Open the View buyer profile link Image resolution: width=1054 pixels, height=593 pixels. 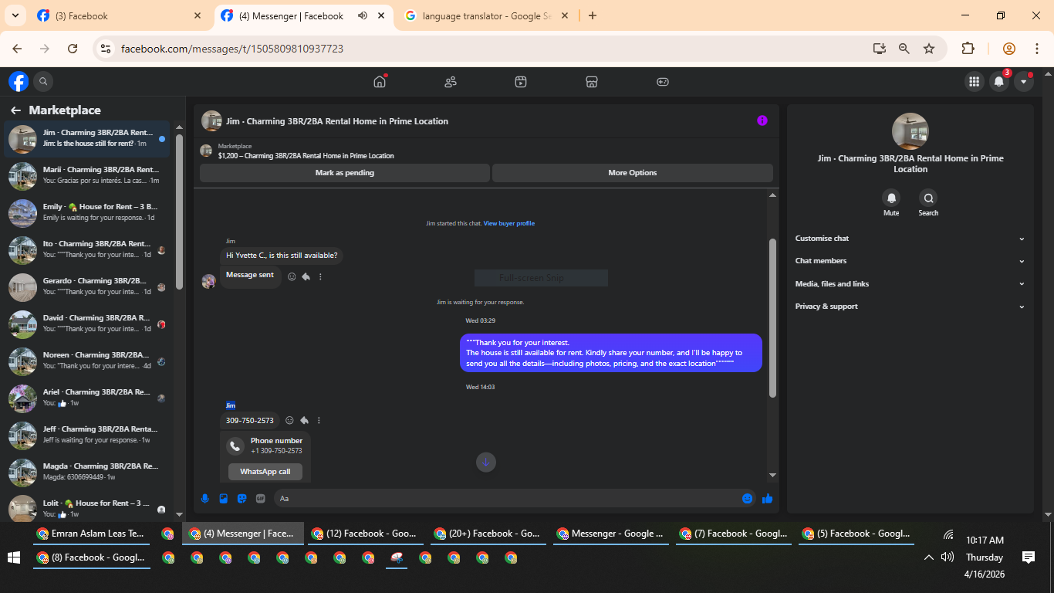(509, 223)
